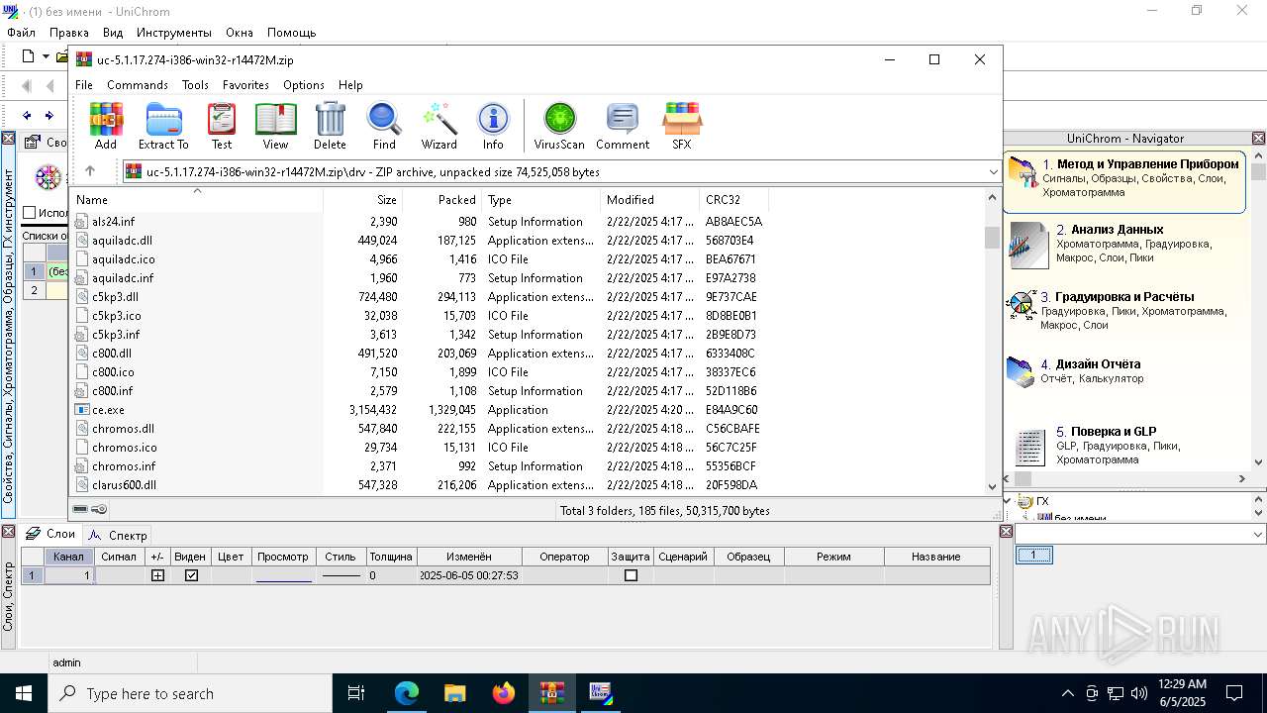Expand the layer row plus box
The image size is (1267, 713).
coord(157,575)
